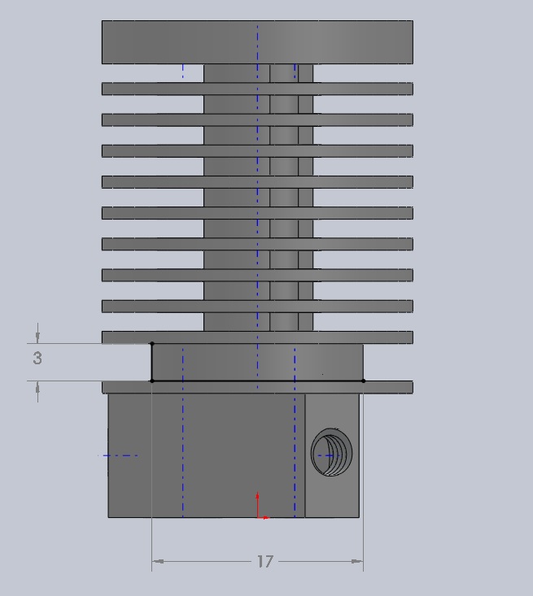Click the upper arrow of the 3 dimension
Screen dimensions: 533x596
37,335
